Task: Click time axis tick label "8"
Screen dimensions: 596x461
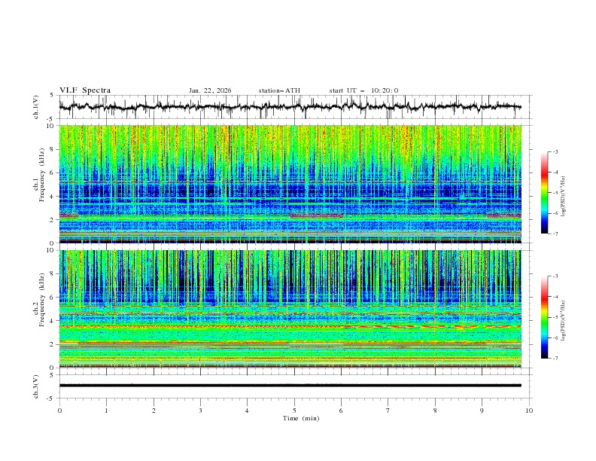Action: tap(435, 411)
